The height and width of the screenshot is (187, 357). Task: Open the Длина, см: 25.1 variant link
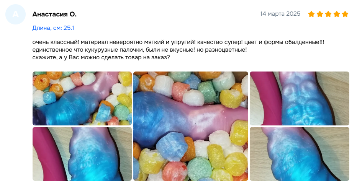click(53, 28)
